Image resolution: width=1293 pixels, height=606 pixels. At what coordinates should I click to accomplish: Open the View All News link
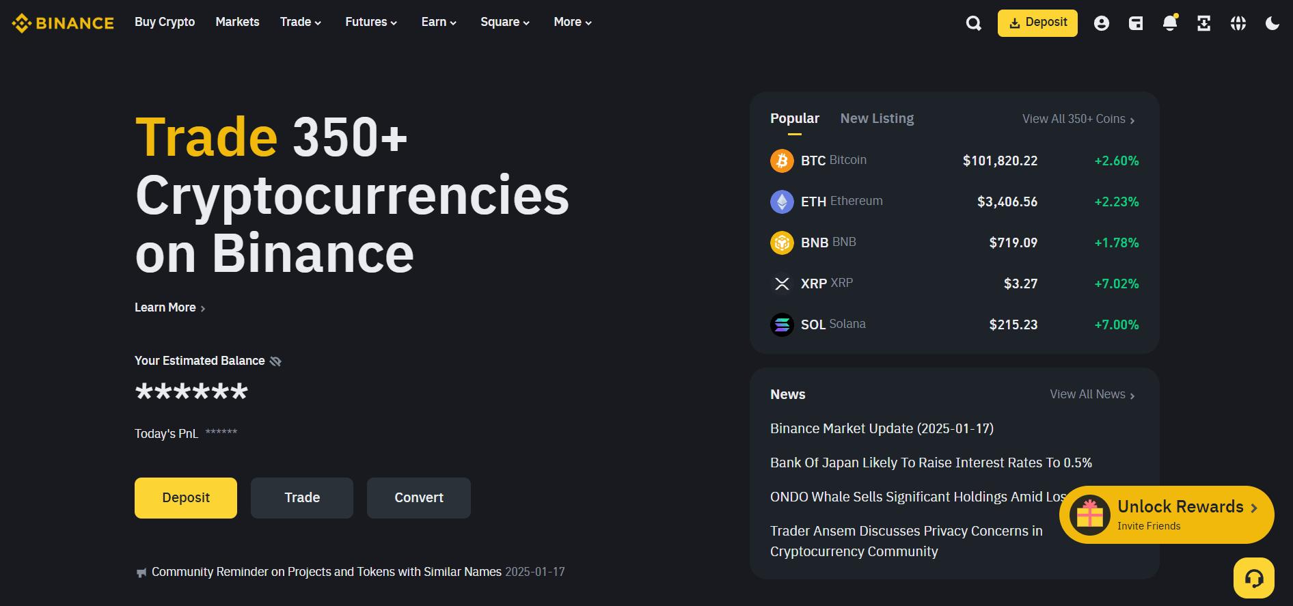point(1092,395)
